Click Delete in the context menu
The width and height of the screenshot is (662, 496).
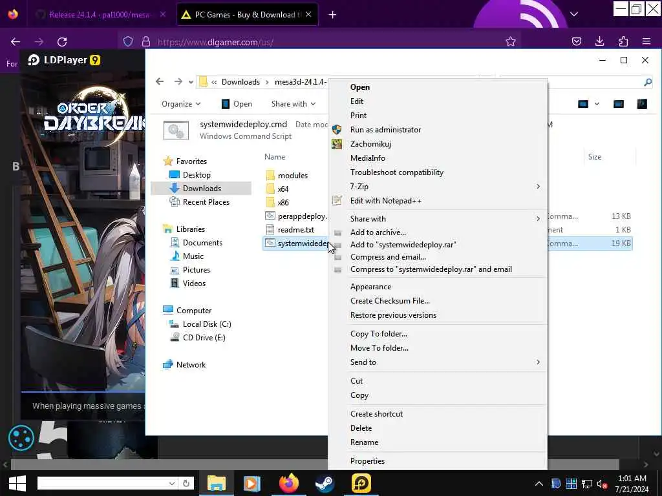[x=361, y=428]
